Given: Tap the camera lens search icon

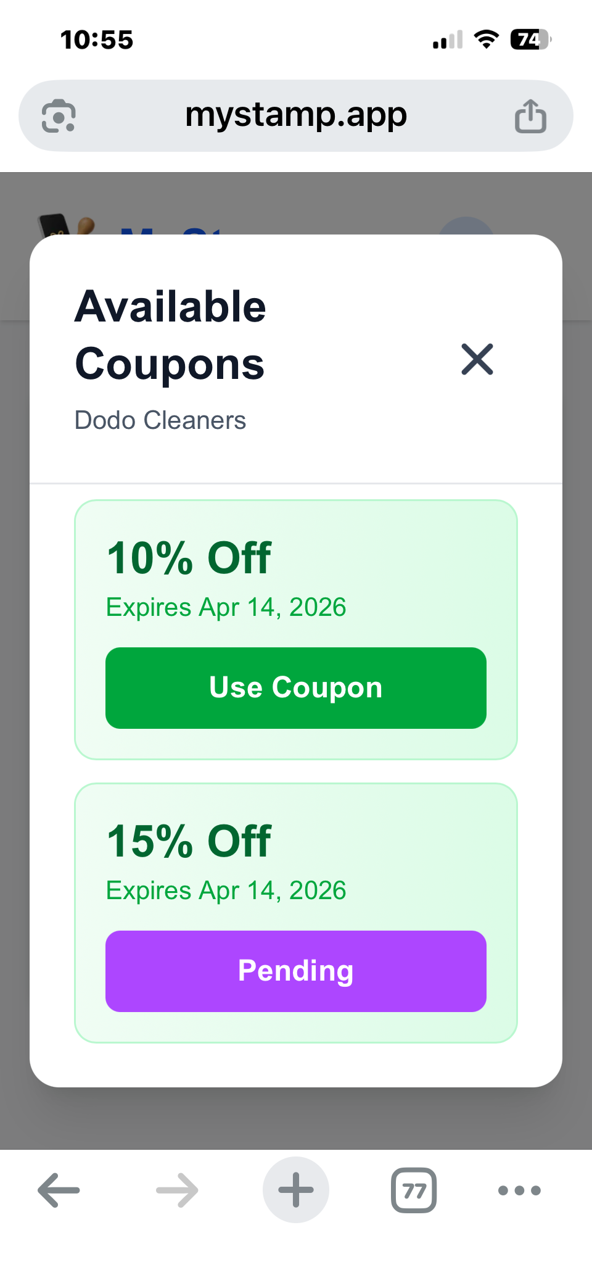Looking at the screenshot, I should pyautogui.click(x=59, y=116).
